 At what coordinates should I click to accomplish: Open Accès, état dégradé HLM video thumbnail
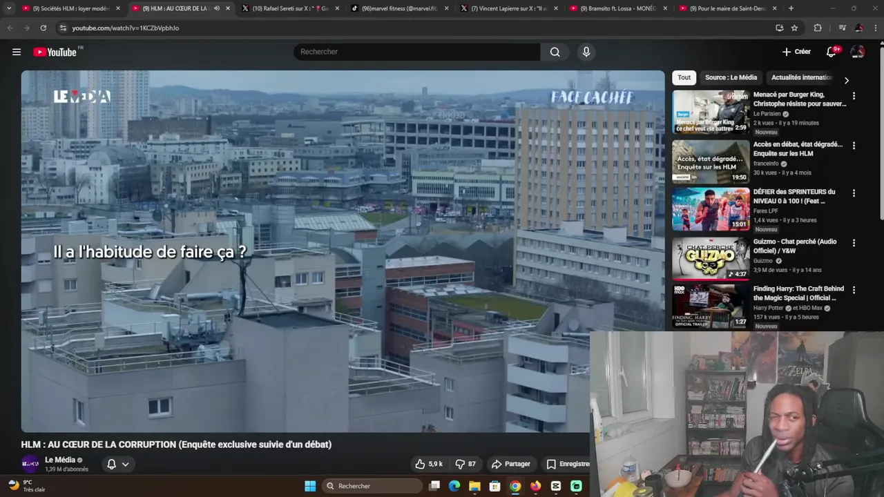(x=711, y=162)
